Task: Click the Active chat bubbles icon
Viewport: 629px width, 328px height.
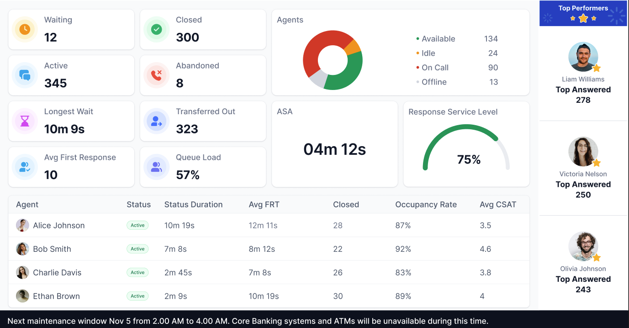Action: pos(25,75)
